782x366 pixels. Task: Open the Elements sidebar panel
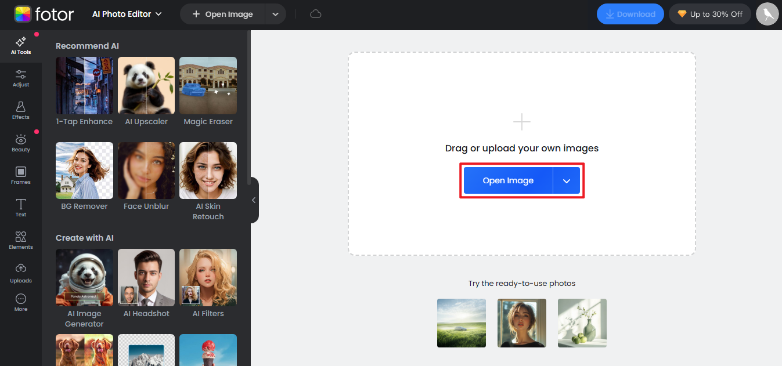tap(21, 241)
